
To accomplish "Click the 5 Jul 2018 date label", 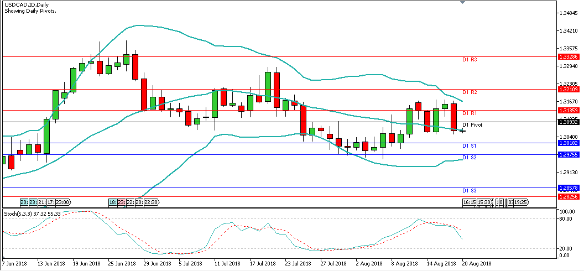I will point(191,264).
